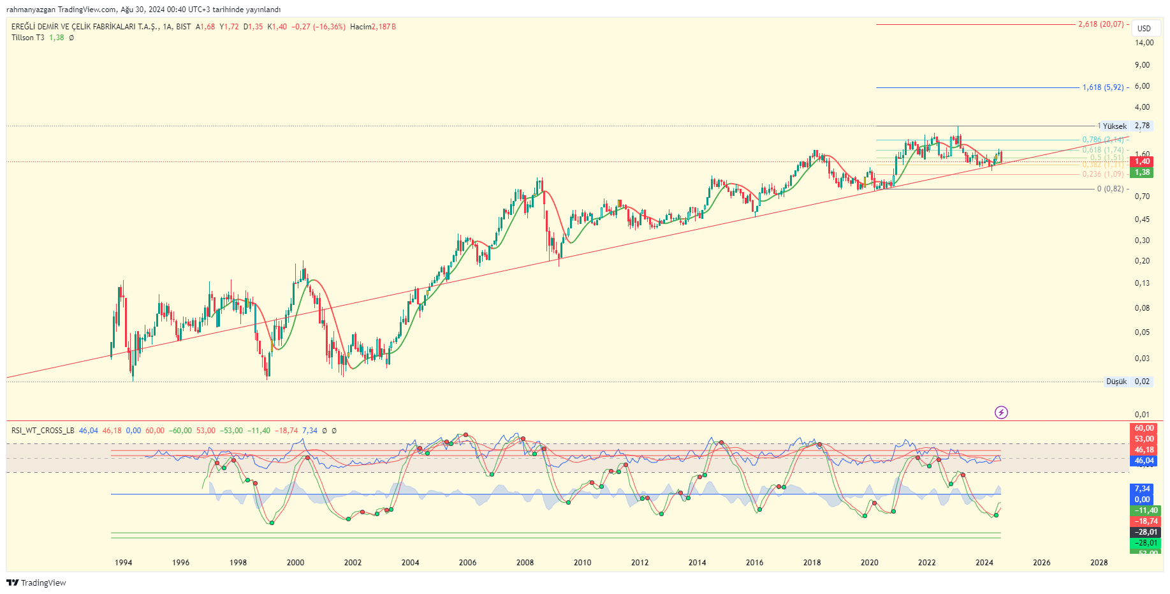This screenshot has height=594, width=1170.
Task: Click the green −11,40 indicator axis tag
Action: point(1145,510)
